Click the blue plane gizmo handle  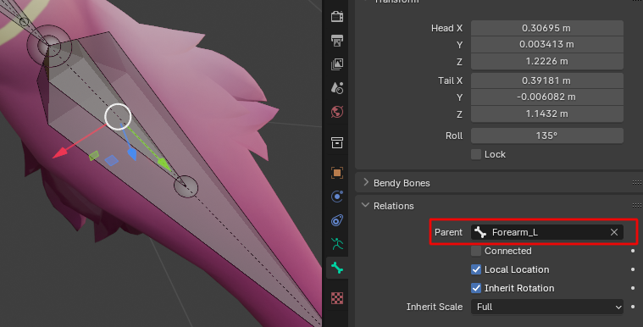coord(111,160)
